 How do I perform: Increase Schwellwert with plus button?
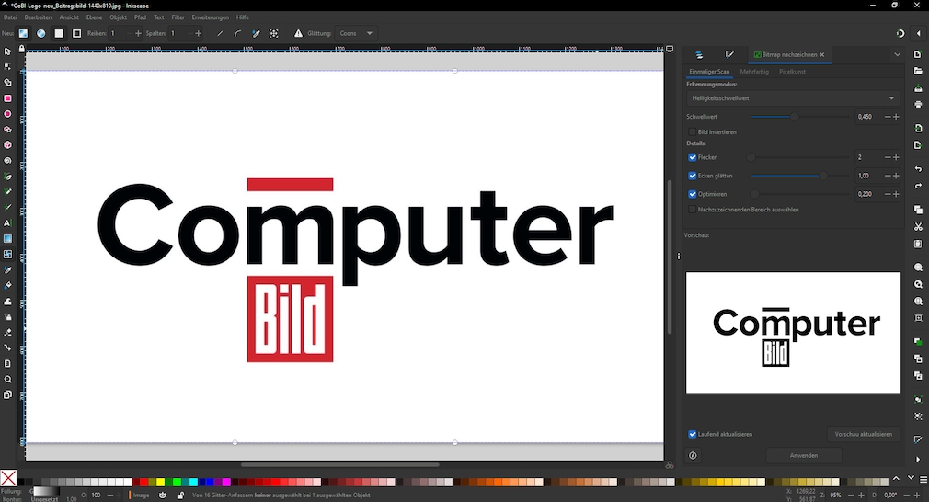click(896, 117)
